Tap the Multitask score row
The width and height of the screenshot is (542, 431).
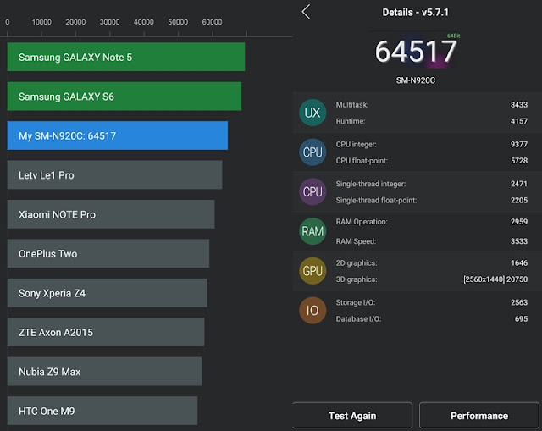coord(432,105)
